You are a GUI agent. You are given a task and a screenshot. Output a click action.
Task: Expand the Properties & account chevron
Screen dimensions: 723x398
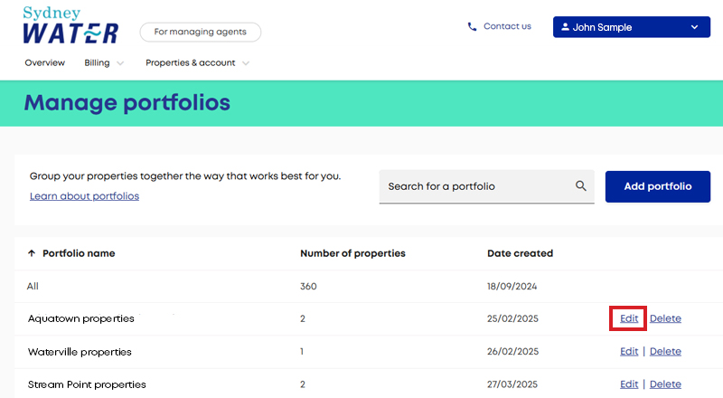246,63
